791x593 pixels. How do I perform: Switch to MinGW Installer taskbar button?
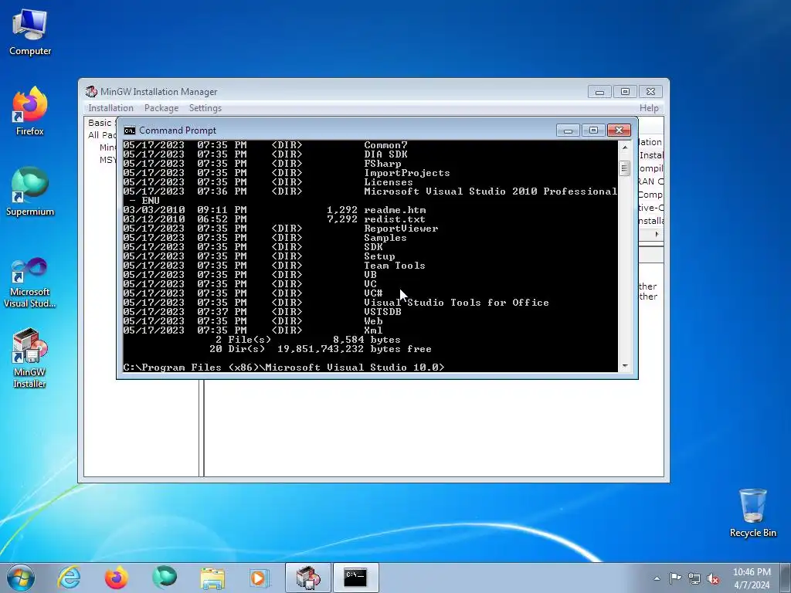pos(308,578)
